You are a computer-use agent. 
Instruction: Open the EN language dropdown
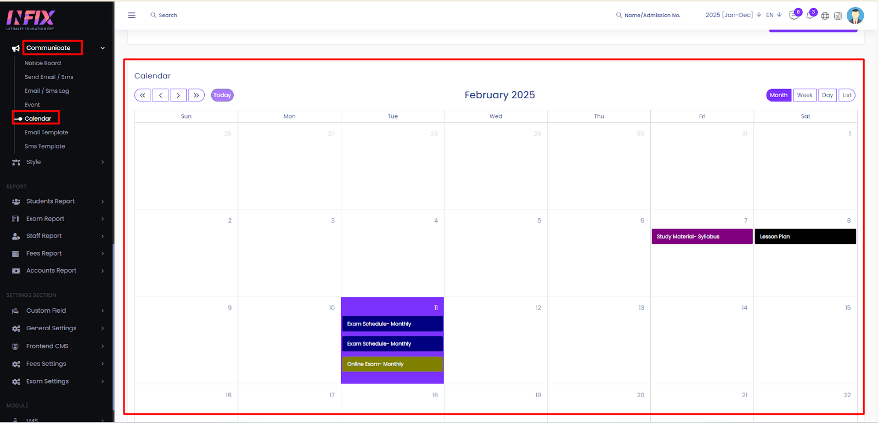[x=774, y=15]
